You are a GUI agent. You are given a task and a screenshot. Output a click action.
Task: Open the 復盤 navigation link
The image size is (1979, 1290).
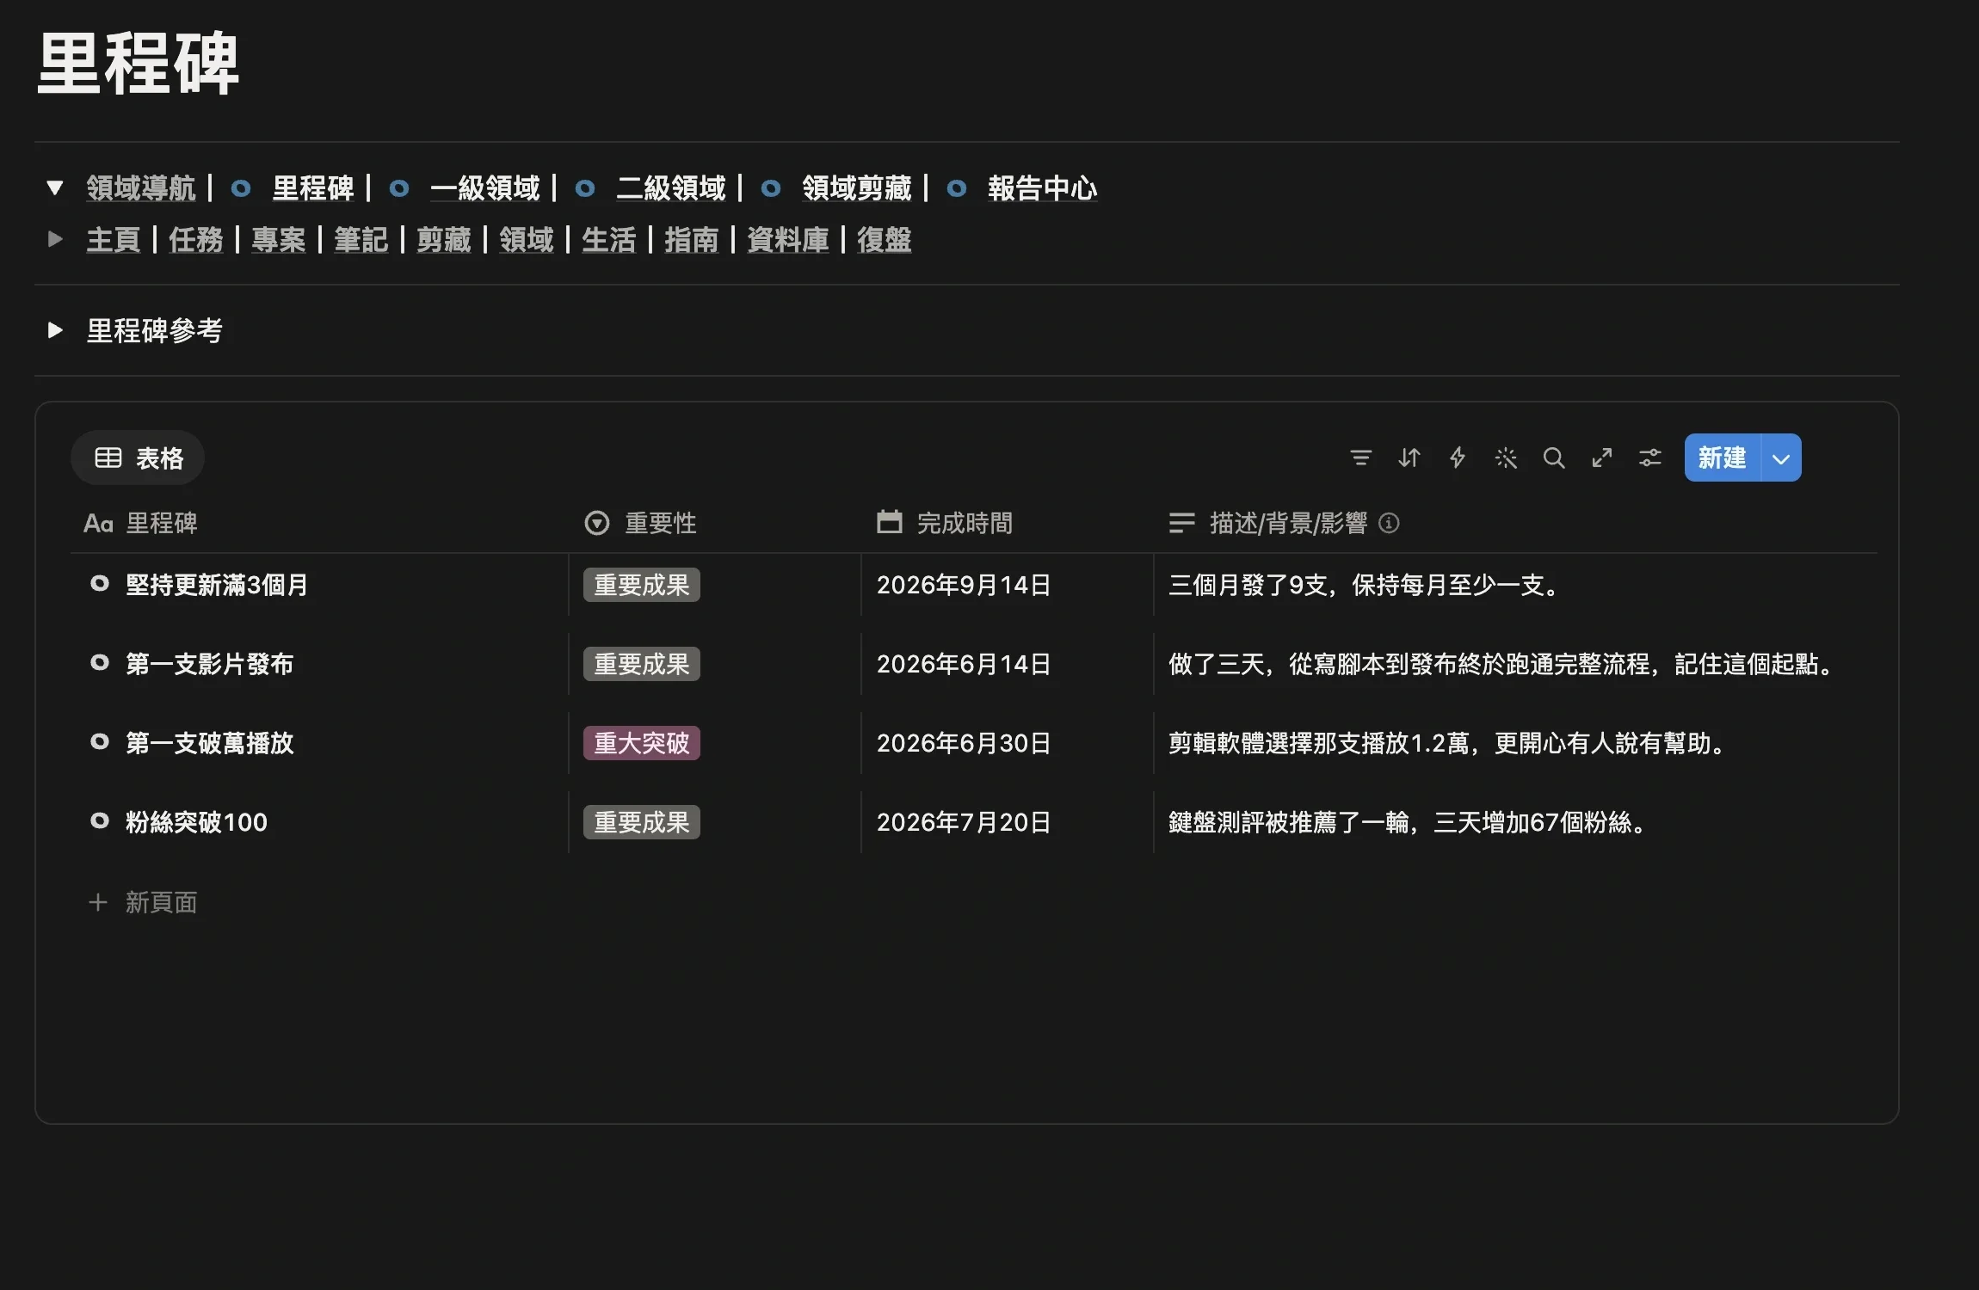tap(885, 239)
